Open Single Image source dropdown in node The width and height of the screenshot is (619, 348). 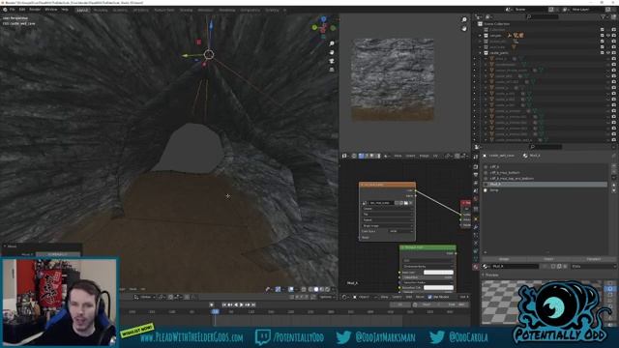coord(387,225)
